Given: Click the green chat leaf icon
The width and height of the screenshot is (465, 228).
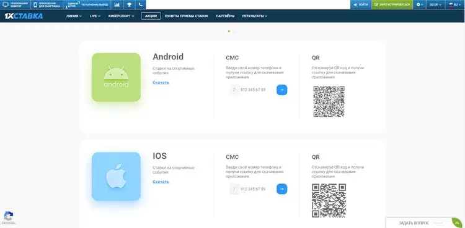Looking at the screenshot, I should [x=457, y=222].
